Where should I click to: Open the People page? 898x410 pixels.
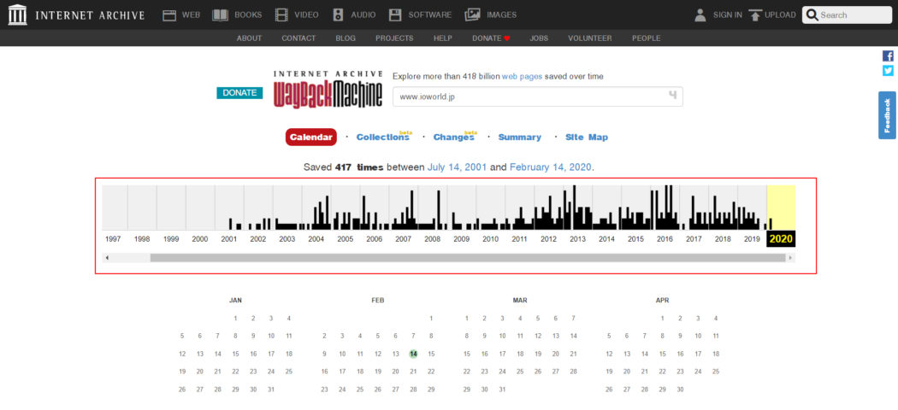[x=646, y=38]
